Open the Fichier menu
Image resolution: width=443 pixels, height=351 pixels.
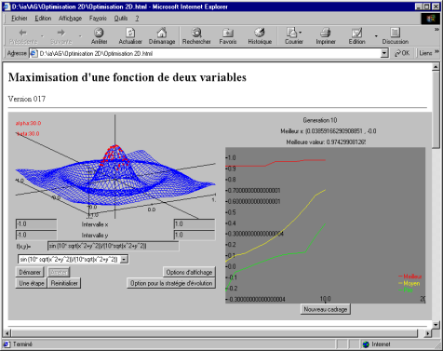click(20, 19)
